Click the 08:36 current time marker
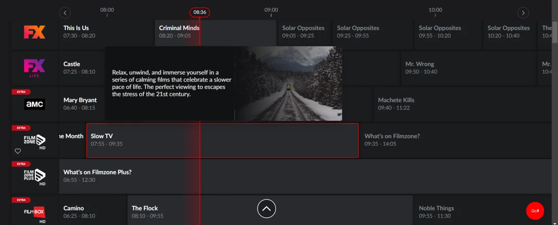Viewport: 558px width, 225px height. click(200, 12)
